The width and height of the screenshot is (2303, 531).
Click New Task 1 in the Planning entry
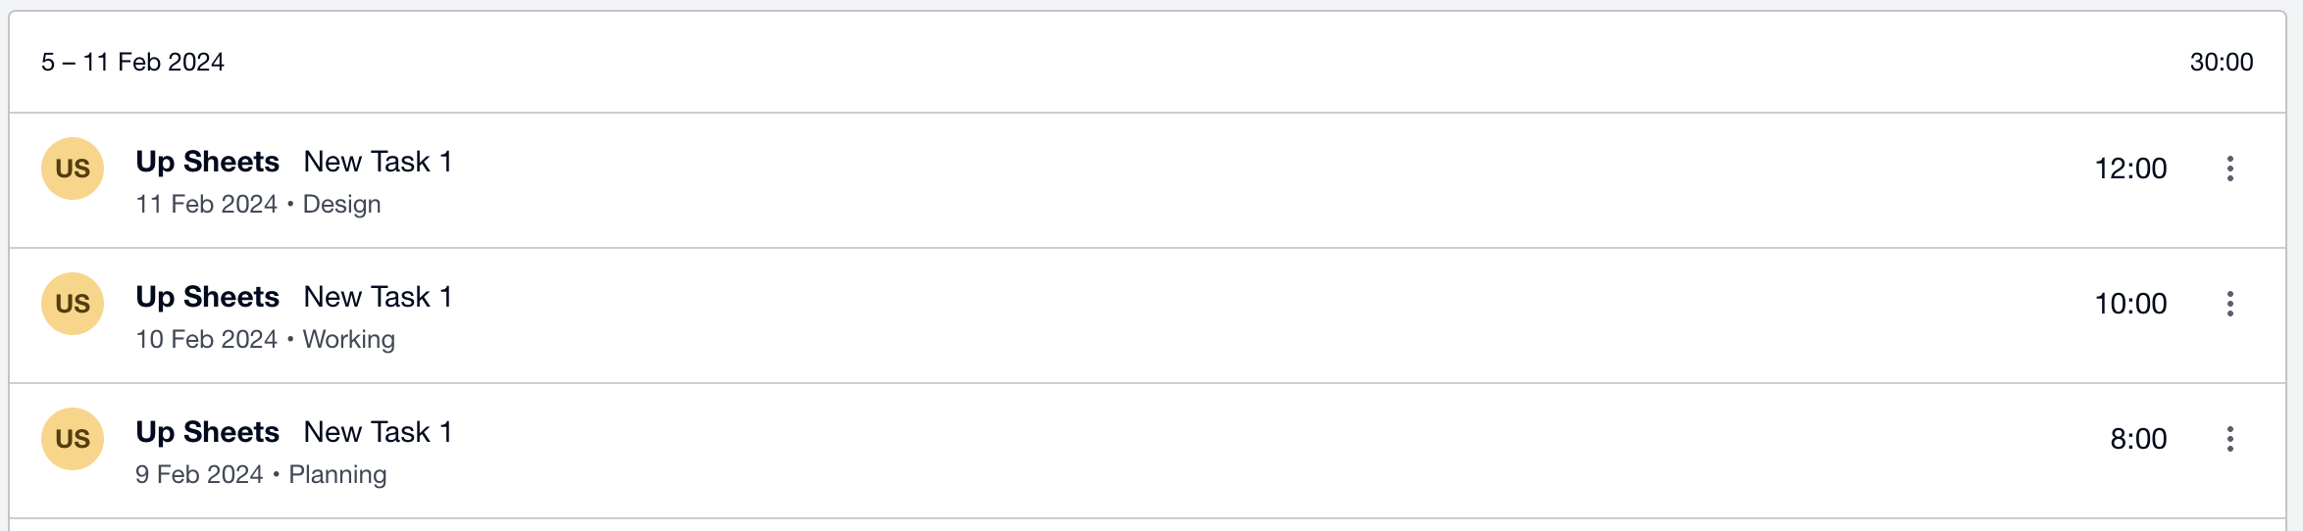pos(378,432)
